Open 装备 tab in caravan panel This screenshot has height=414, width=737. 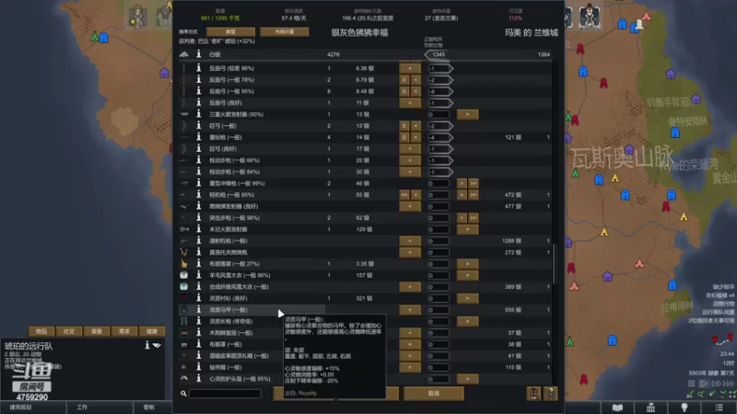click(97, 331)
